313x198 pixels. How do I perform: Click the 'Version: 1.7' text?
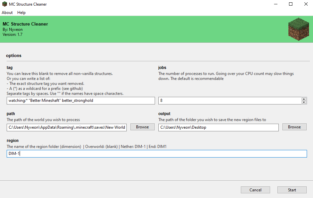point(12,34)
